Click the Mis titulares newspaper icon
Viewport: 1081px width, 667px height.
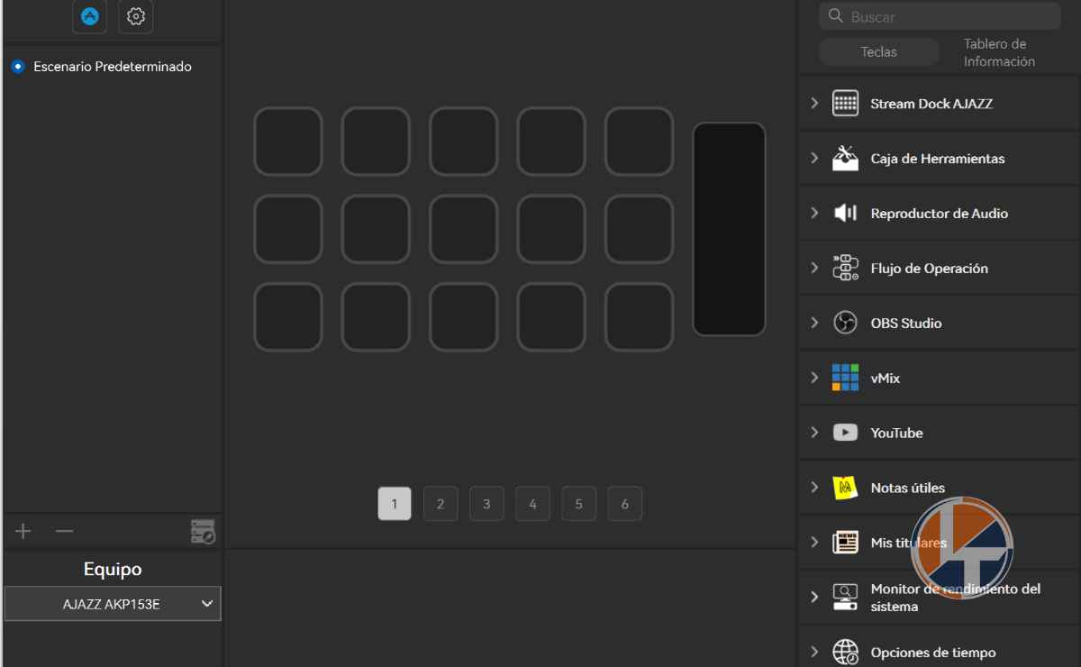tap(845, 543)
